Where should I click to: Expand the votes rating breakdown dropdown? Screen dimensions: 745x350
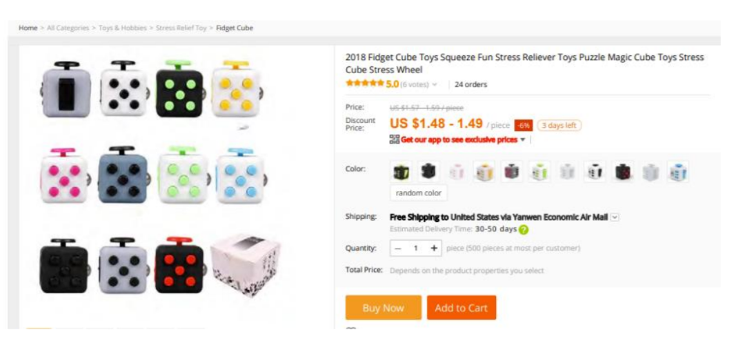434,85
